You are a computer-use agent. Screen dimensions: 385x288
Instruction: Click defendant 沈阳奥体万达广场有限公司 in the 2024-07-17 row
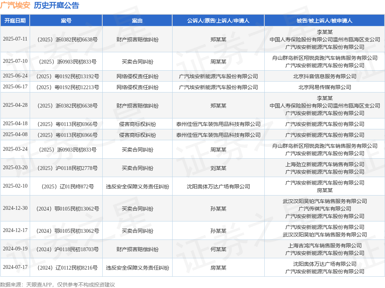pos(324,264)
